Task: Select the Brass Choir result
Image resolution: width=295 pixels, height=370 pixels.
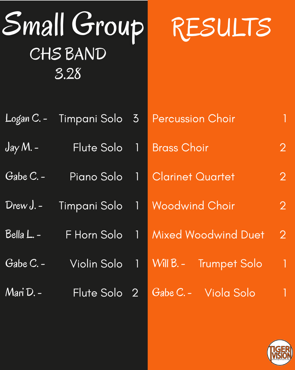Action: (x=180, y=147)
